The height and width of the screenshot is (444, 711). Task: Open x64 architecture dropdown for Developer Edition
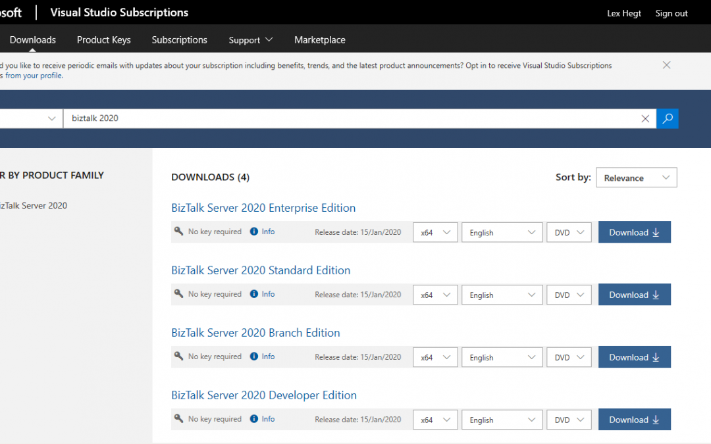click(435, 420)
